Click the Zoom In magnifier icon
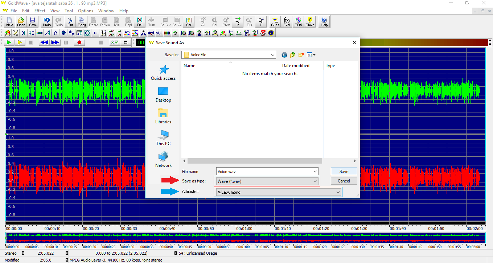The width and height of the screenshot is (493, 263). click(x=238, y=22)
